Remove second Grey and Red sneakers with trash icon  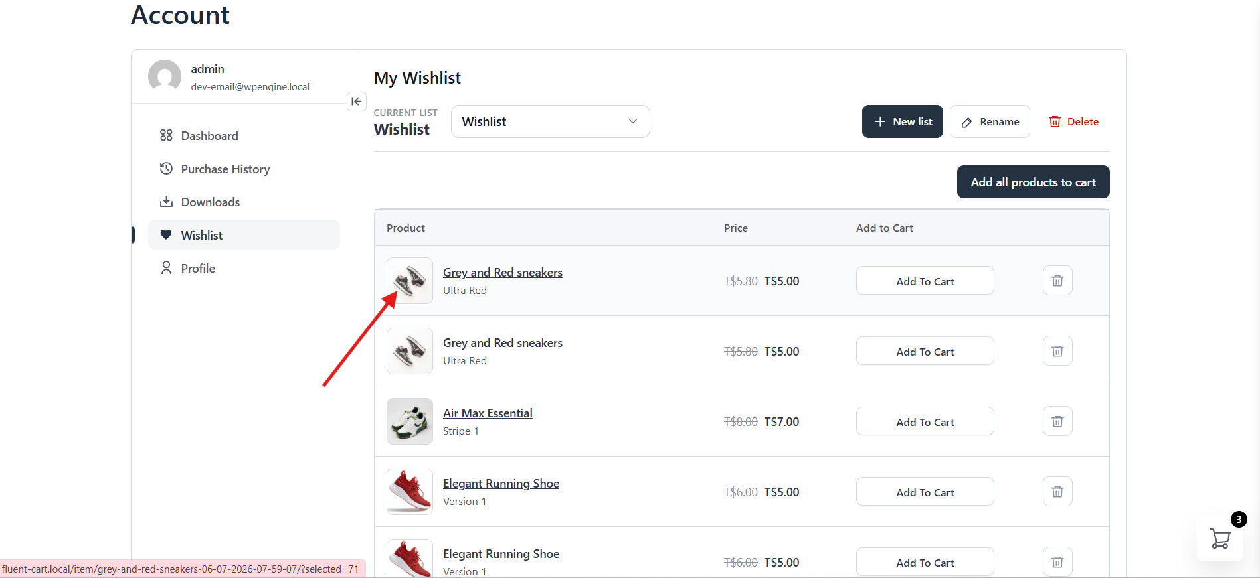(1057, 351)
